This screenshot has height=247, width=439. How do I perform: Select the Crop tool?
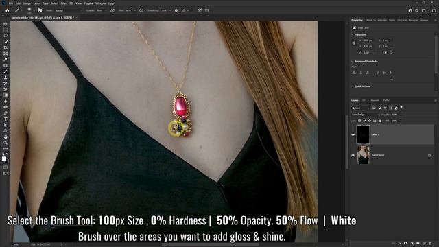coord(5,47)
